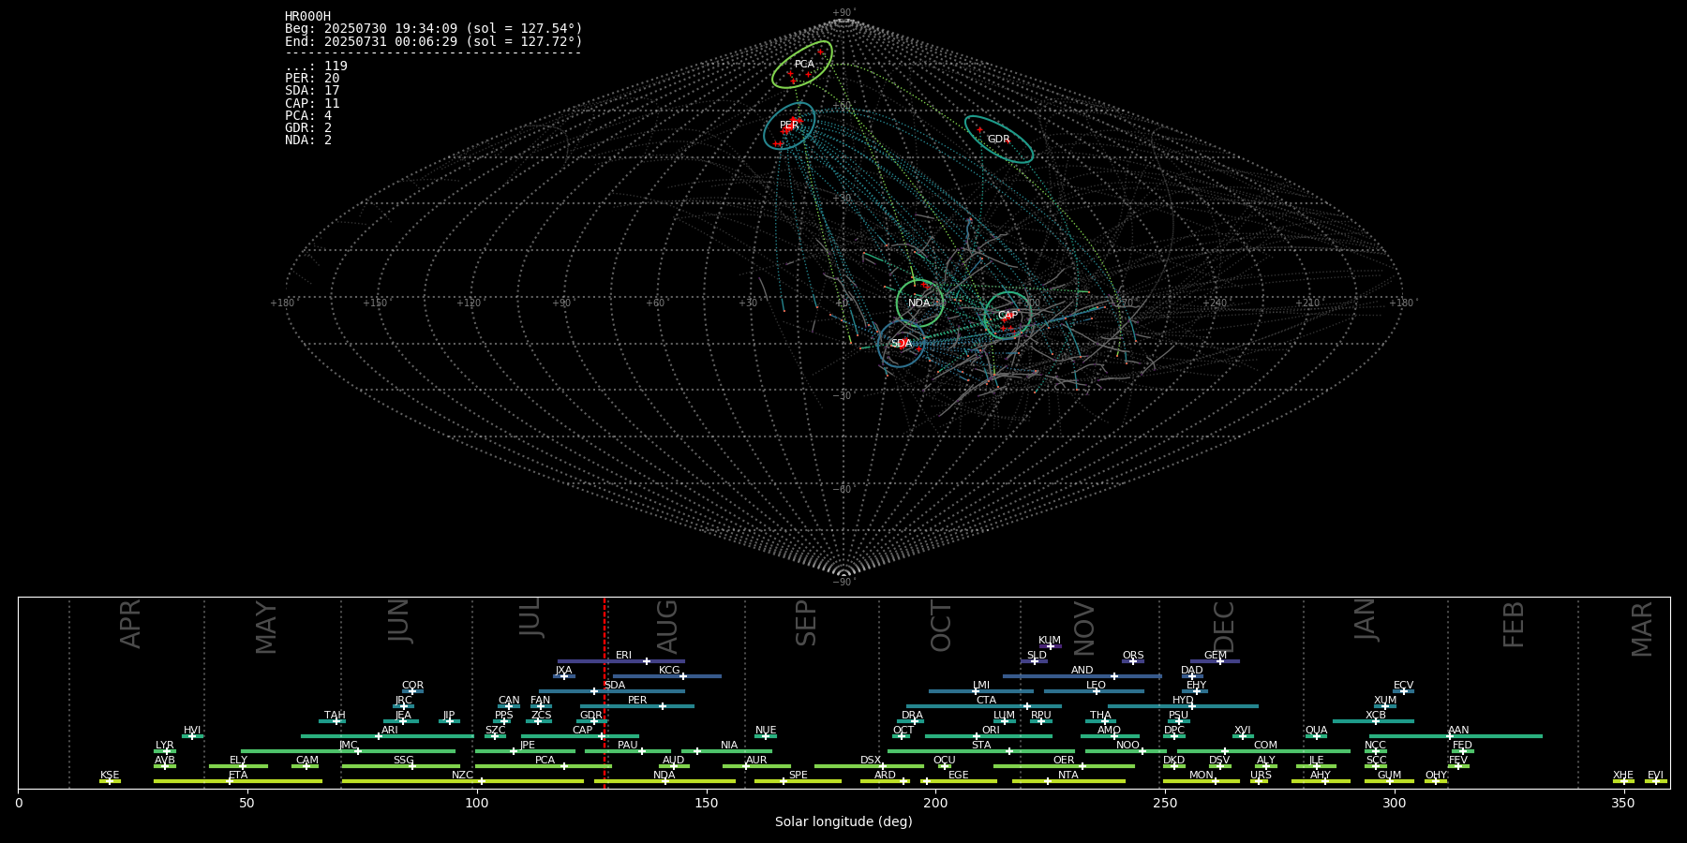Click the -90 bottom pole label on map
This screenshot has width=1687, height=843.
point(844,583)
